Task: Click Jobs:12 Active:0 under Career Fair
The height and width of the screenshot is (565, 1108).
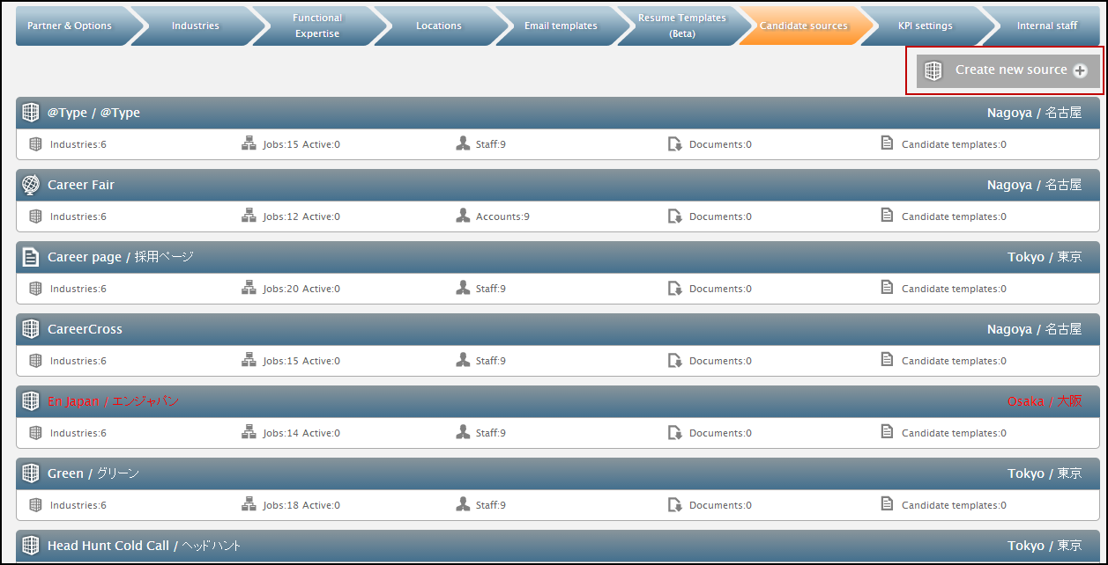Action: click(x=301, y=216)
